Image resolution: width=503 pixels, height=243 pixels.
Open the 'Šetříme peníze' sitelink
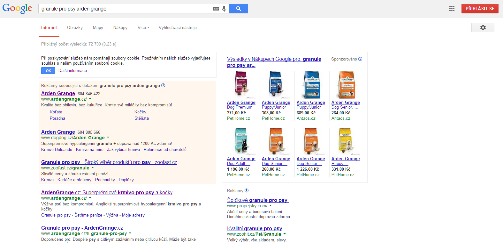[x=88, y=215]
